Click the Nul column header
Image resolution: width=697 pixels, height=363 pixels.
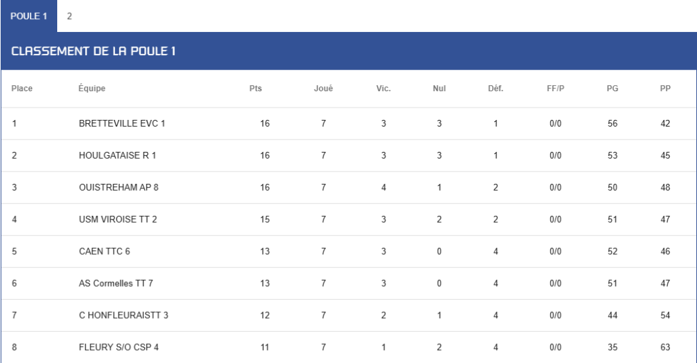439,89
